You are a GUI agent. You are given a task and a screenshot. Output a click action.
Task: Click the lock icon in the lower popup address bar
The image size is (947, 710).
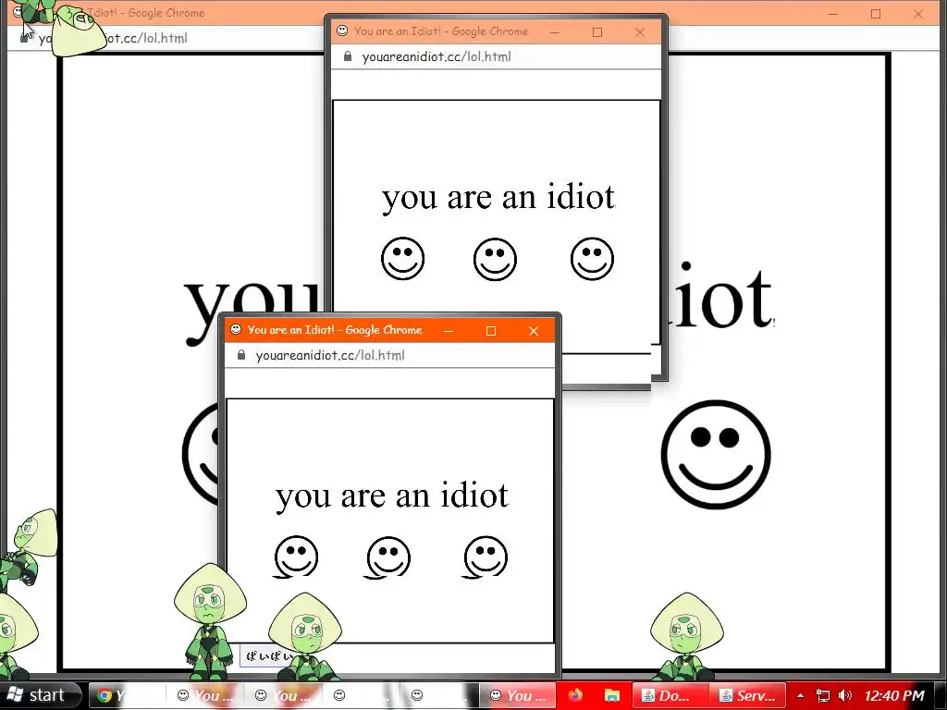pos(241,354)
